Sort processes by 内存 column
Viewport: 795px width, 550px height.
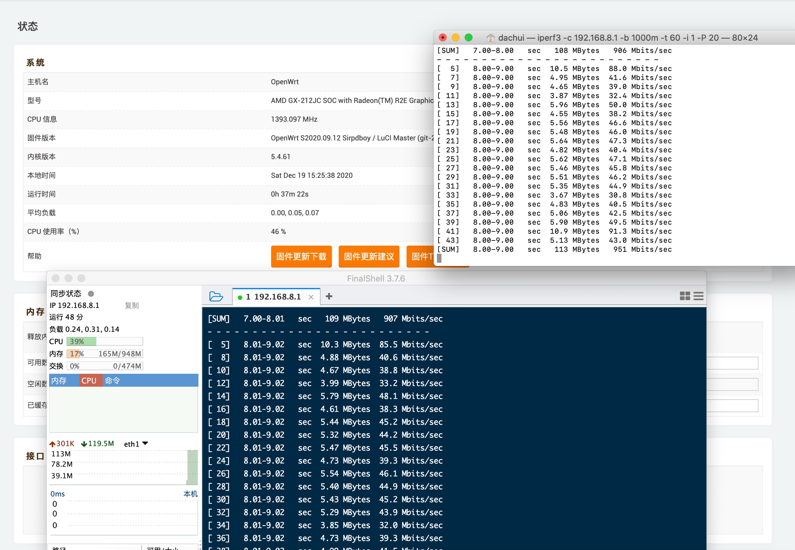[59, 381]
